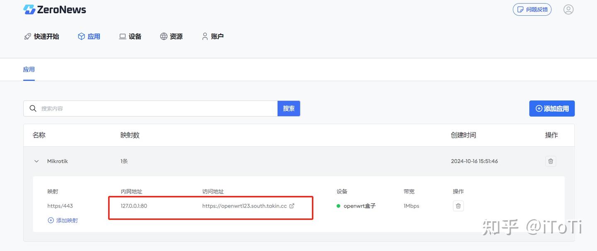Delete the https/443 mapping via trash icon
The image size is (597, 251).
[458, 205]
